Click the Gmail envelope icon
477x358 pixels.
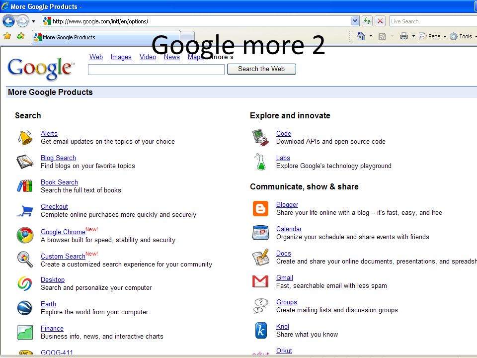260,281
